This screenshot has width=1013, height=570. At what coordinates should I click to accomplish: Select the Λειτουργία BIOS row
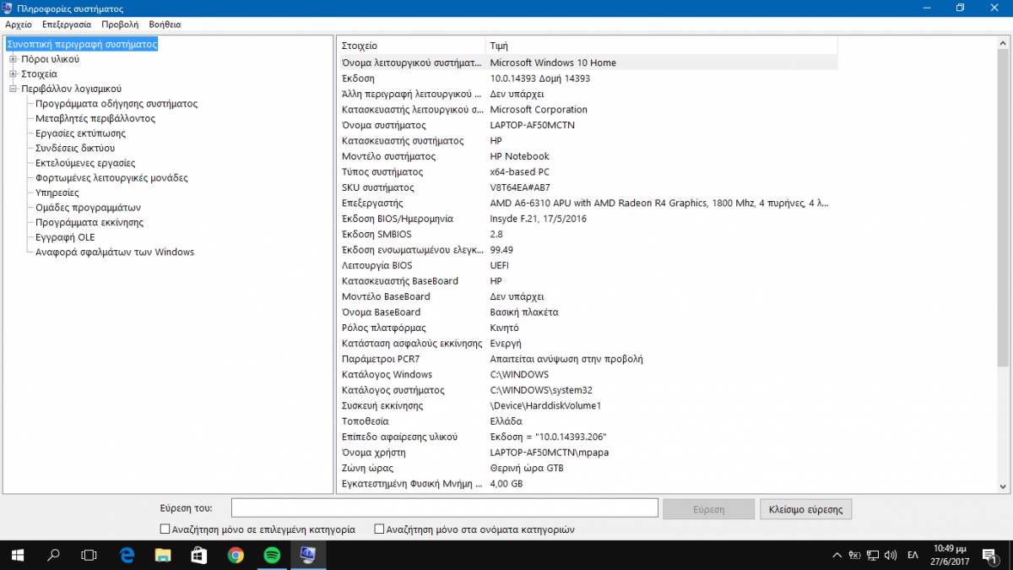(588, 265)
